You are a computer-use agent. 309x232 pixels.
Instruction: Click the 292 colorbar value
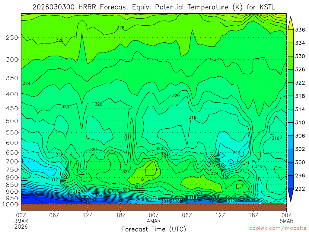point(300,189)
